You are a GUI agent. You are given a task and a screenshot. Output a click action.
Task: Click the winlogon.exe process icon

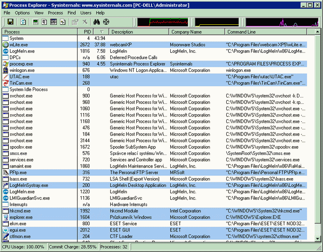point(6,70)
